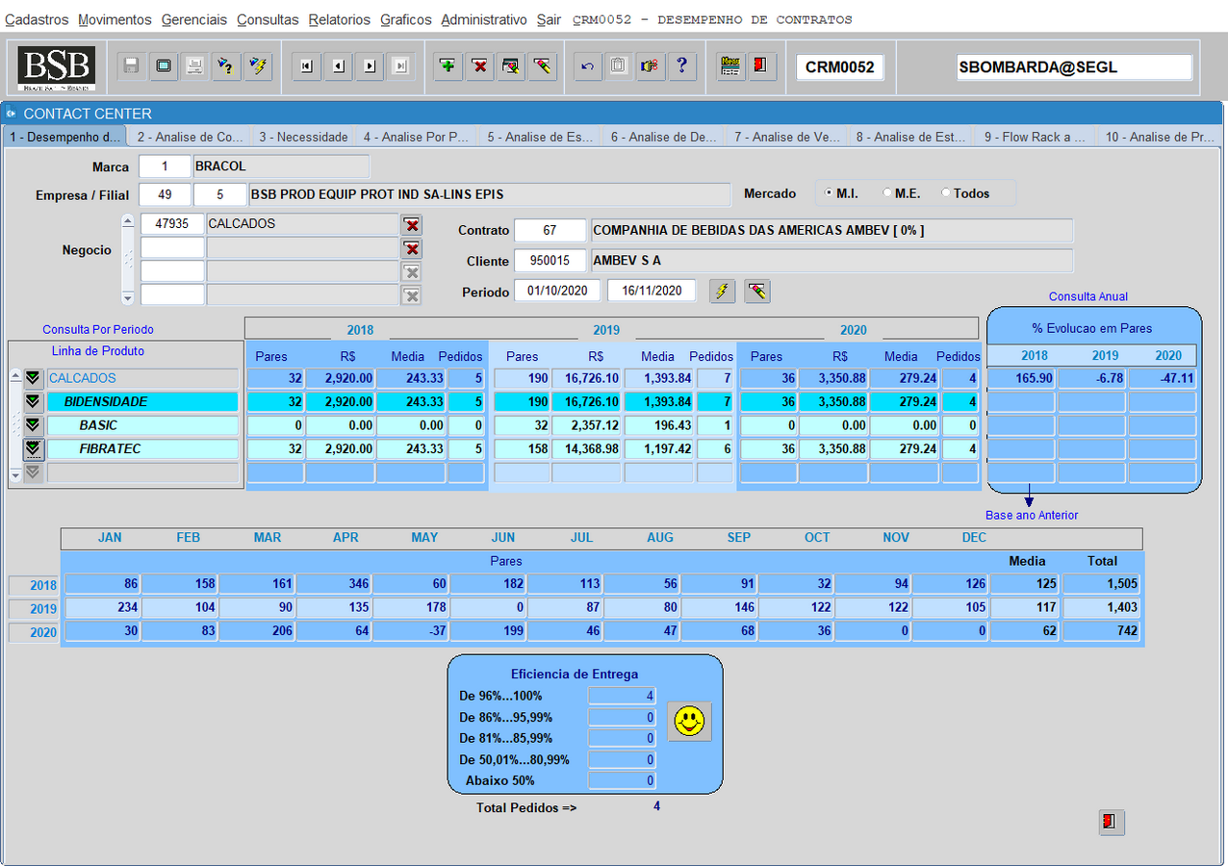Screen dimensions: 1228x866
Task: Select the M.E. market radio button
Action: click(x=886, y=193)
